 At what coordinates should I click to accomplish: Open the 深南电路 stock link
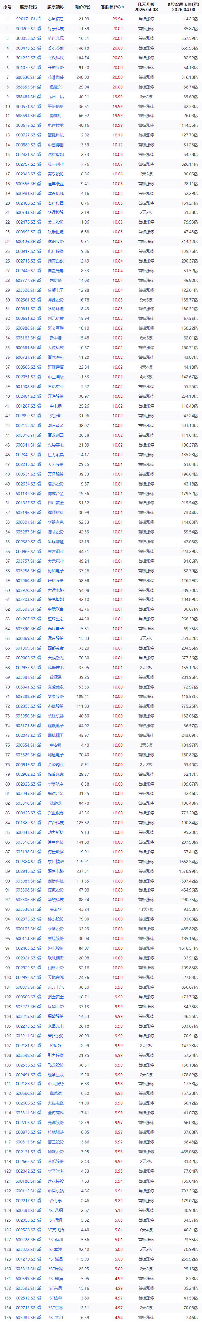click(56, 871)
